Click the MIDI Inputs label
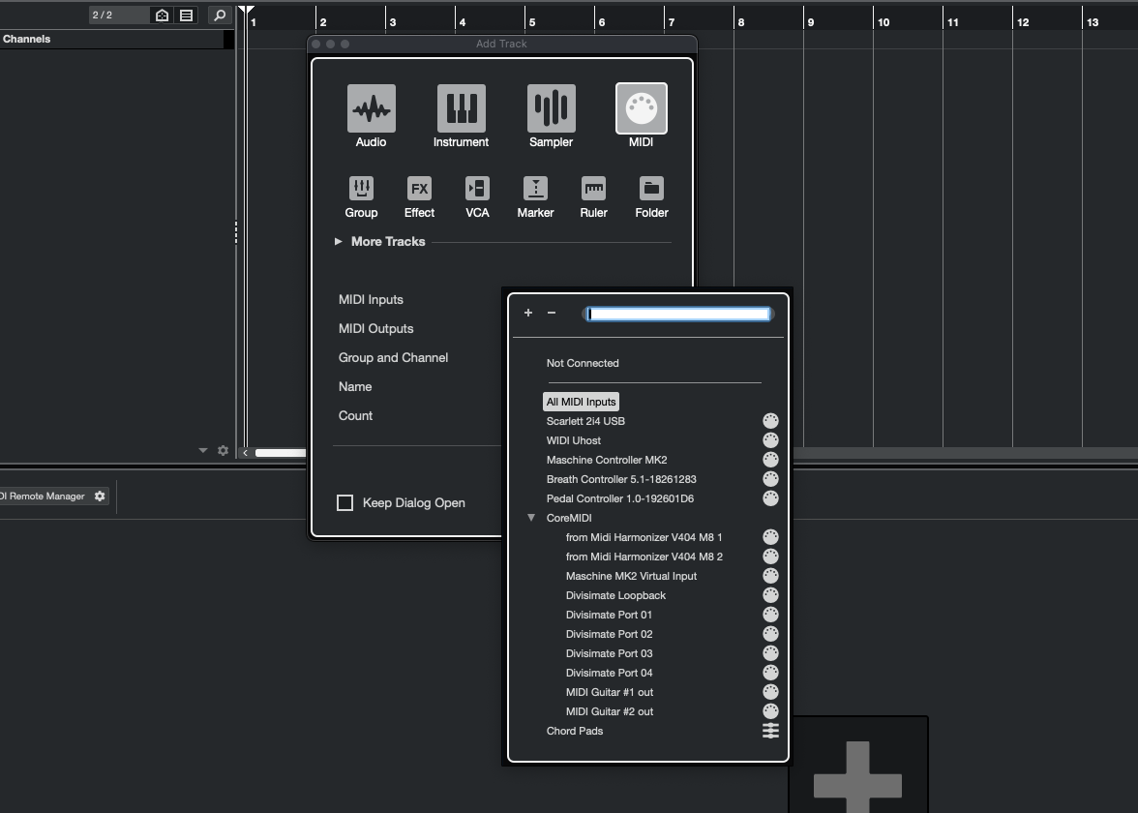The height and width of the screenshot is (813, 1138). 371,300
